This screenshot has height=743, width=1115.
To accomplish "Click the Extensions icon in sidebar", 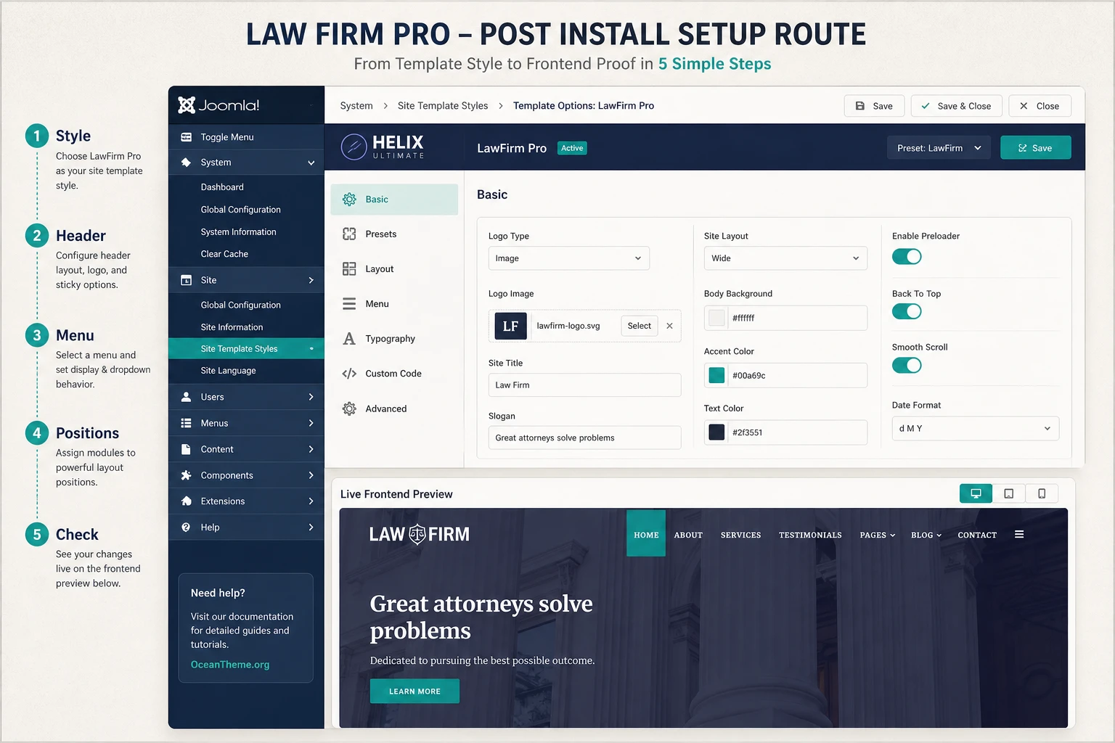I will click(x=187, y=501).
